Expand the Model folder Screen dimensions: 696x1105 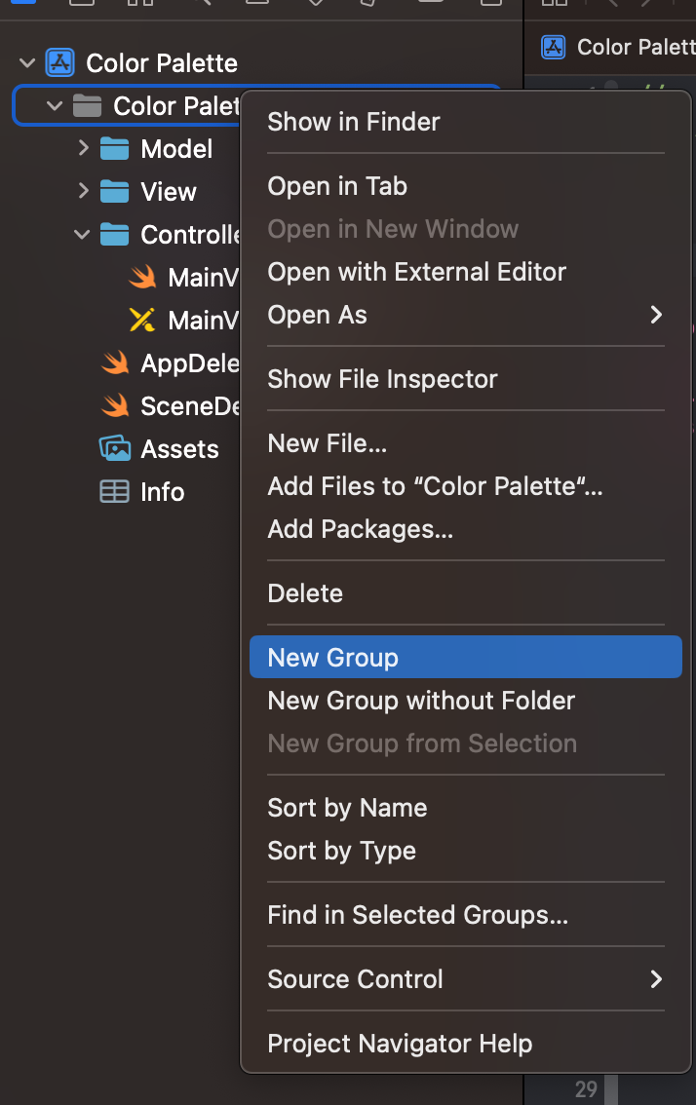[x=83, y=149]
